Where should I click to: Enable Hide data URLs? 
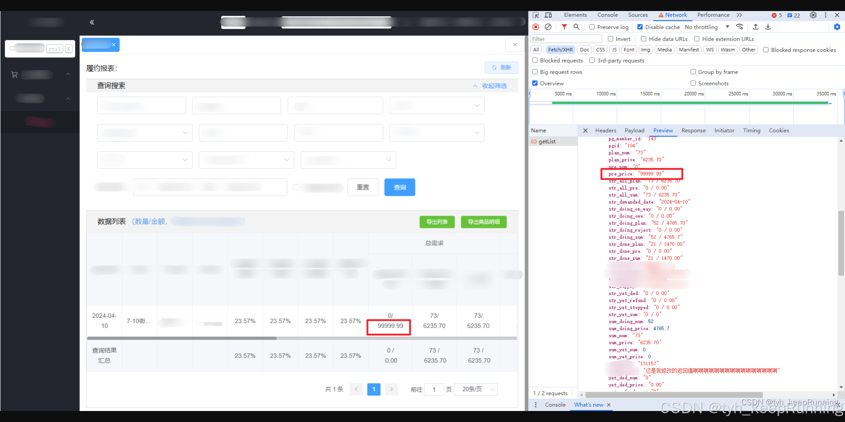pos(643,39)
